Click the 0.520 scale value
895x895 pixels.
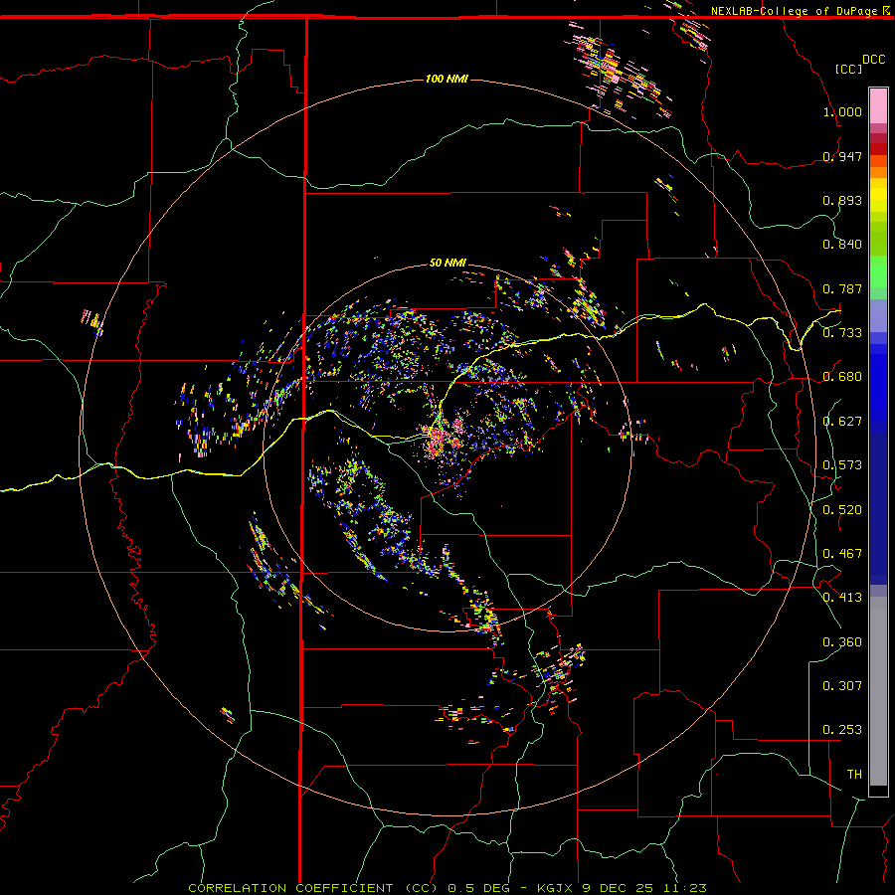pos(842,510)
